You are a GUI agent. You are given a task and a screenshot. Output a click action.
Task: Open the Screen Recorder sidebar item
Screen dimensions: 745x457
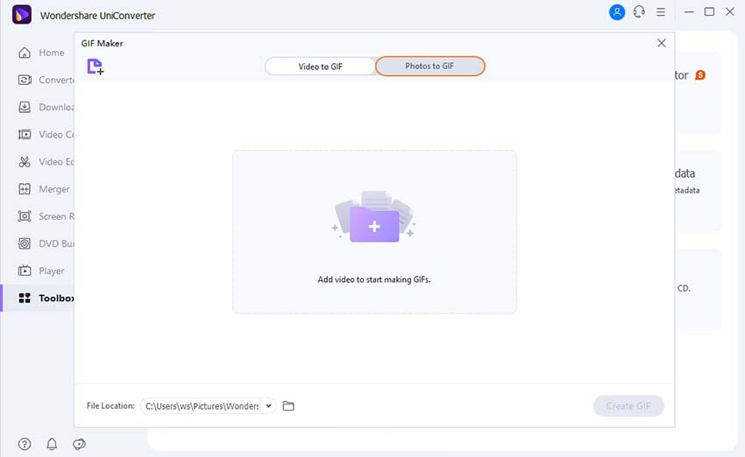pos(45,216)
